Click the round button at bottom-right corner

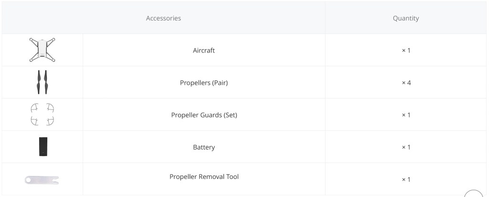tap(473, 194)
